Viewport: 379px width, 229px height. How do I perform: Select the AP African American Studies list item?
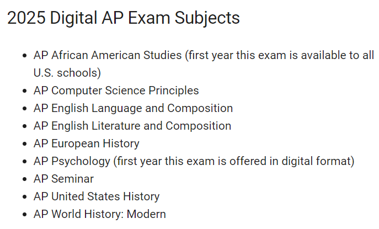click(x=204, y=64)
